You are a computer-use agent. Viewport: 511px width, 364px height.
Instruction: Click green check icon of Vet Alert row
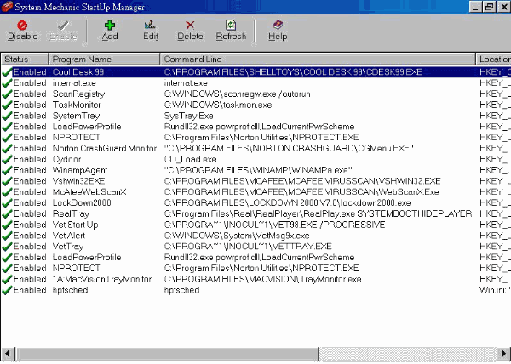[7, 236]
